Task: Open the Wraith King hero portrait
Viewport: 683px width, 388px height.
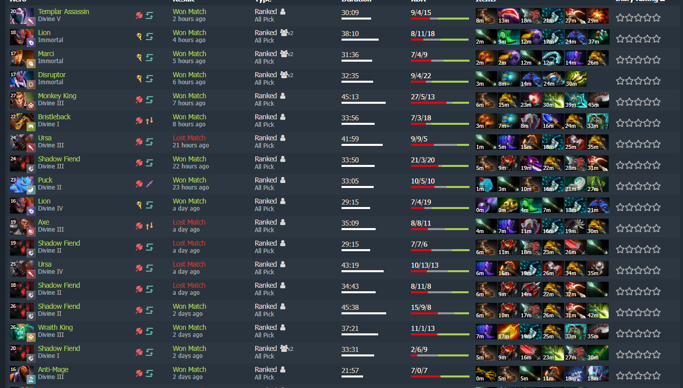Action: 22,332
